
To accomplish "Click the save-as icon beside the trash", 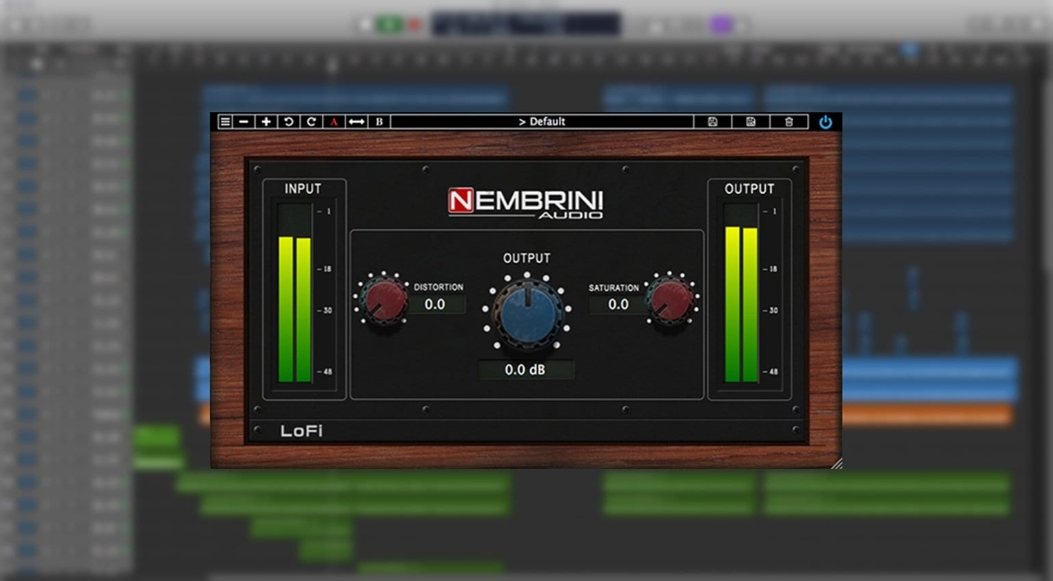I will [751, 122].
